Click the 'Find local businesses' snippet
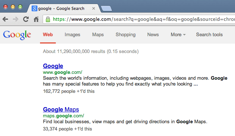This screenshot has width=235, height=136. pyautogui.click(x=125, y=122)
